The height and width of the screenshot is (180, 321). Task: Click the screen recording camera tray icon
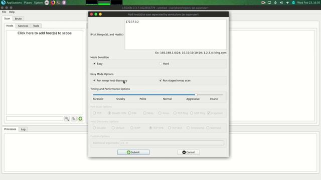point(263,2)
